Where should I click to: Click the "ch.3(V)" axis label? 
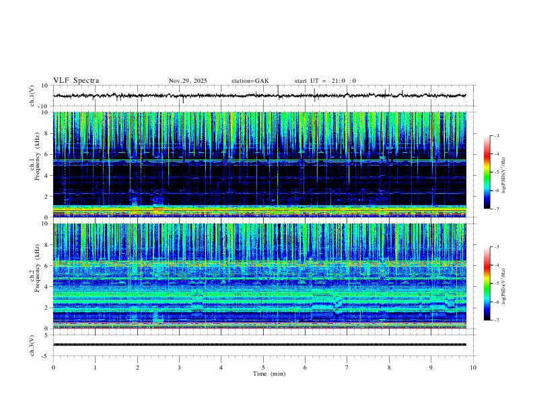32,345
